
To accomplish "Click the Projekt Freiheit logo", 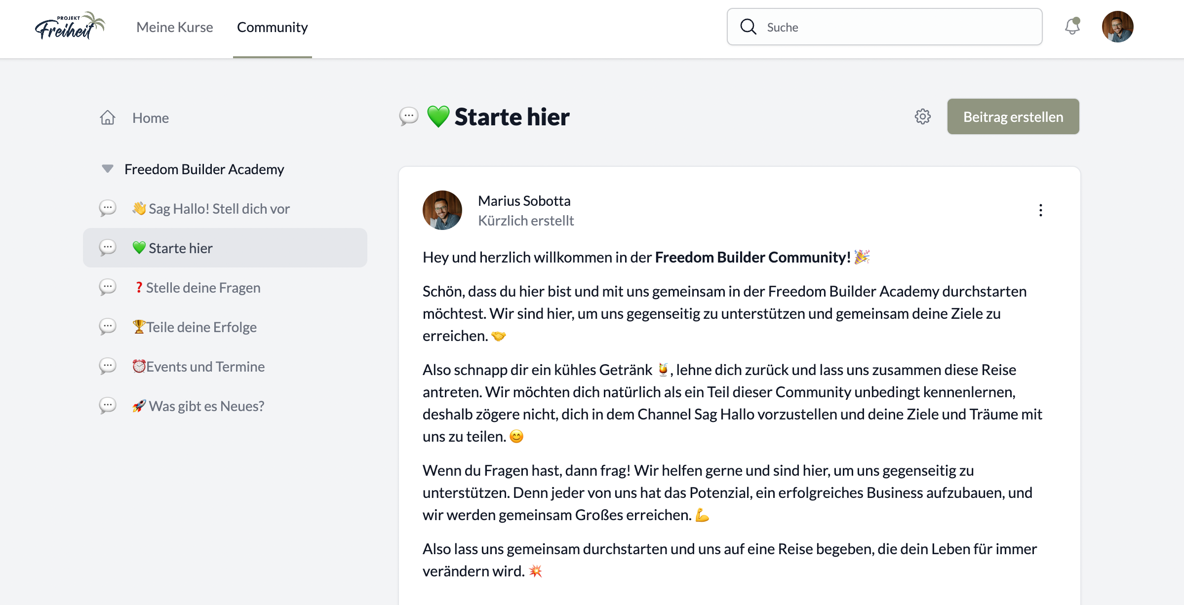I will click(x=70, y=27).
